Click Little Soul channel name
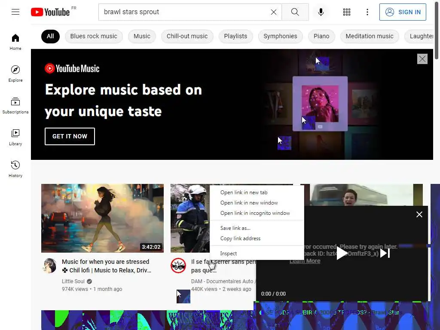The width and height of the screenshot is (440, 330). [73, 281]
